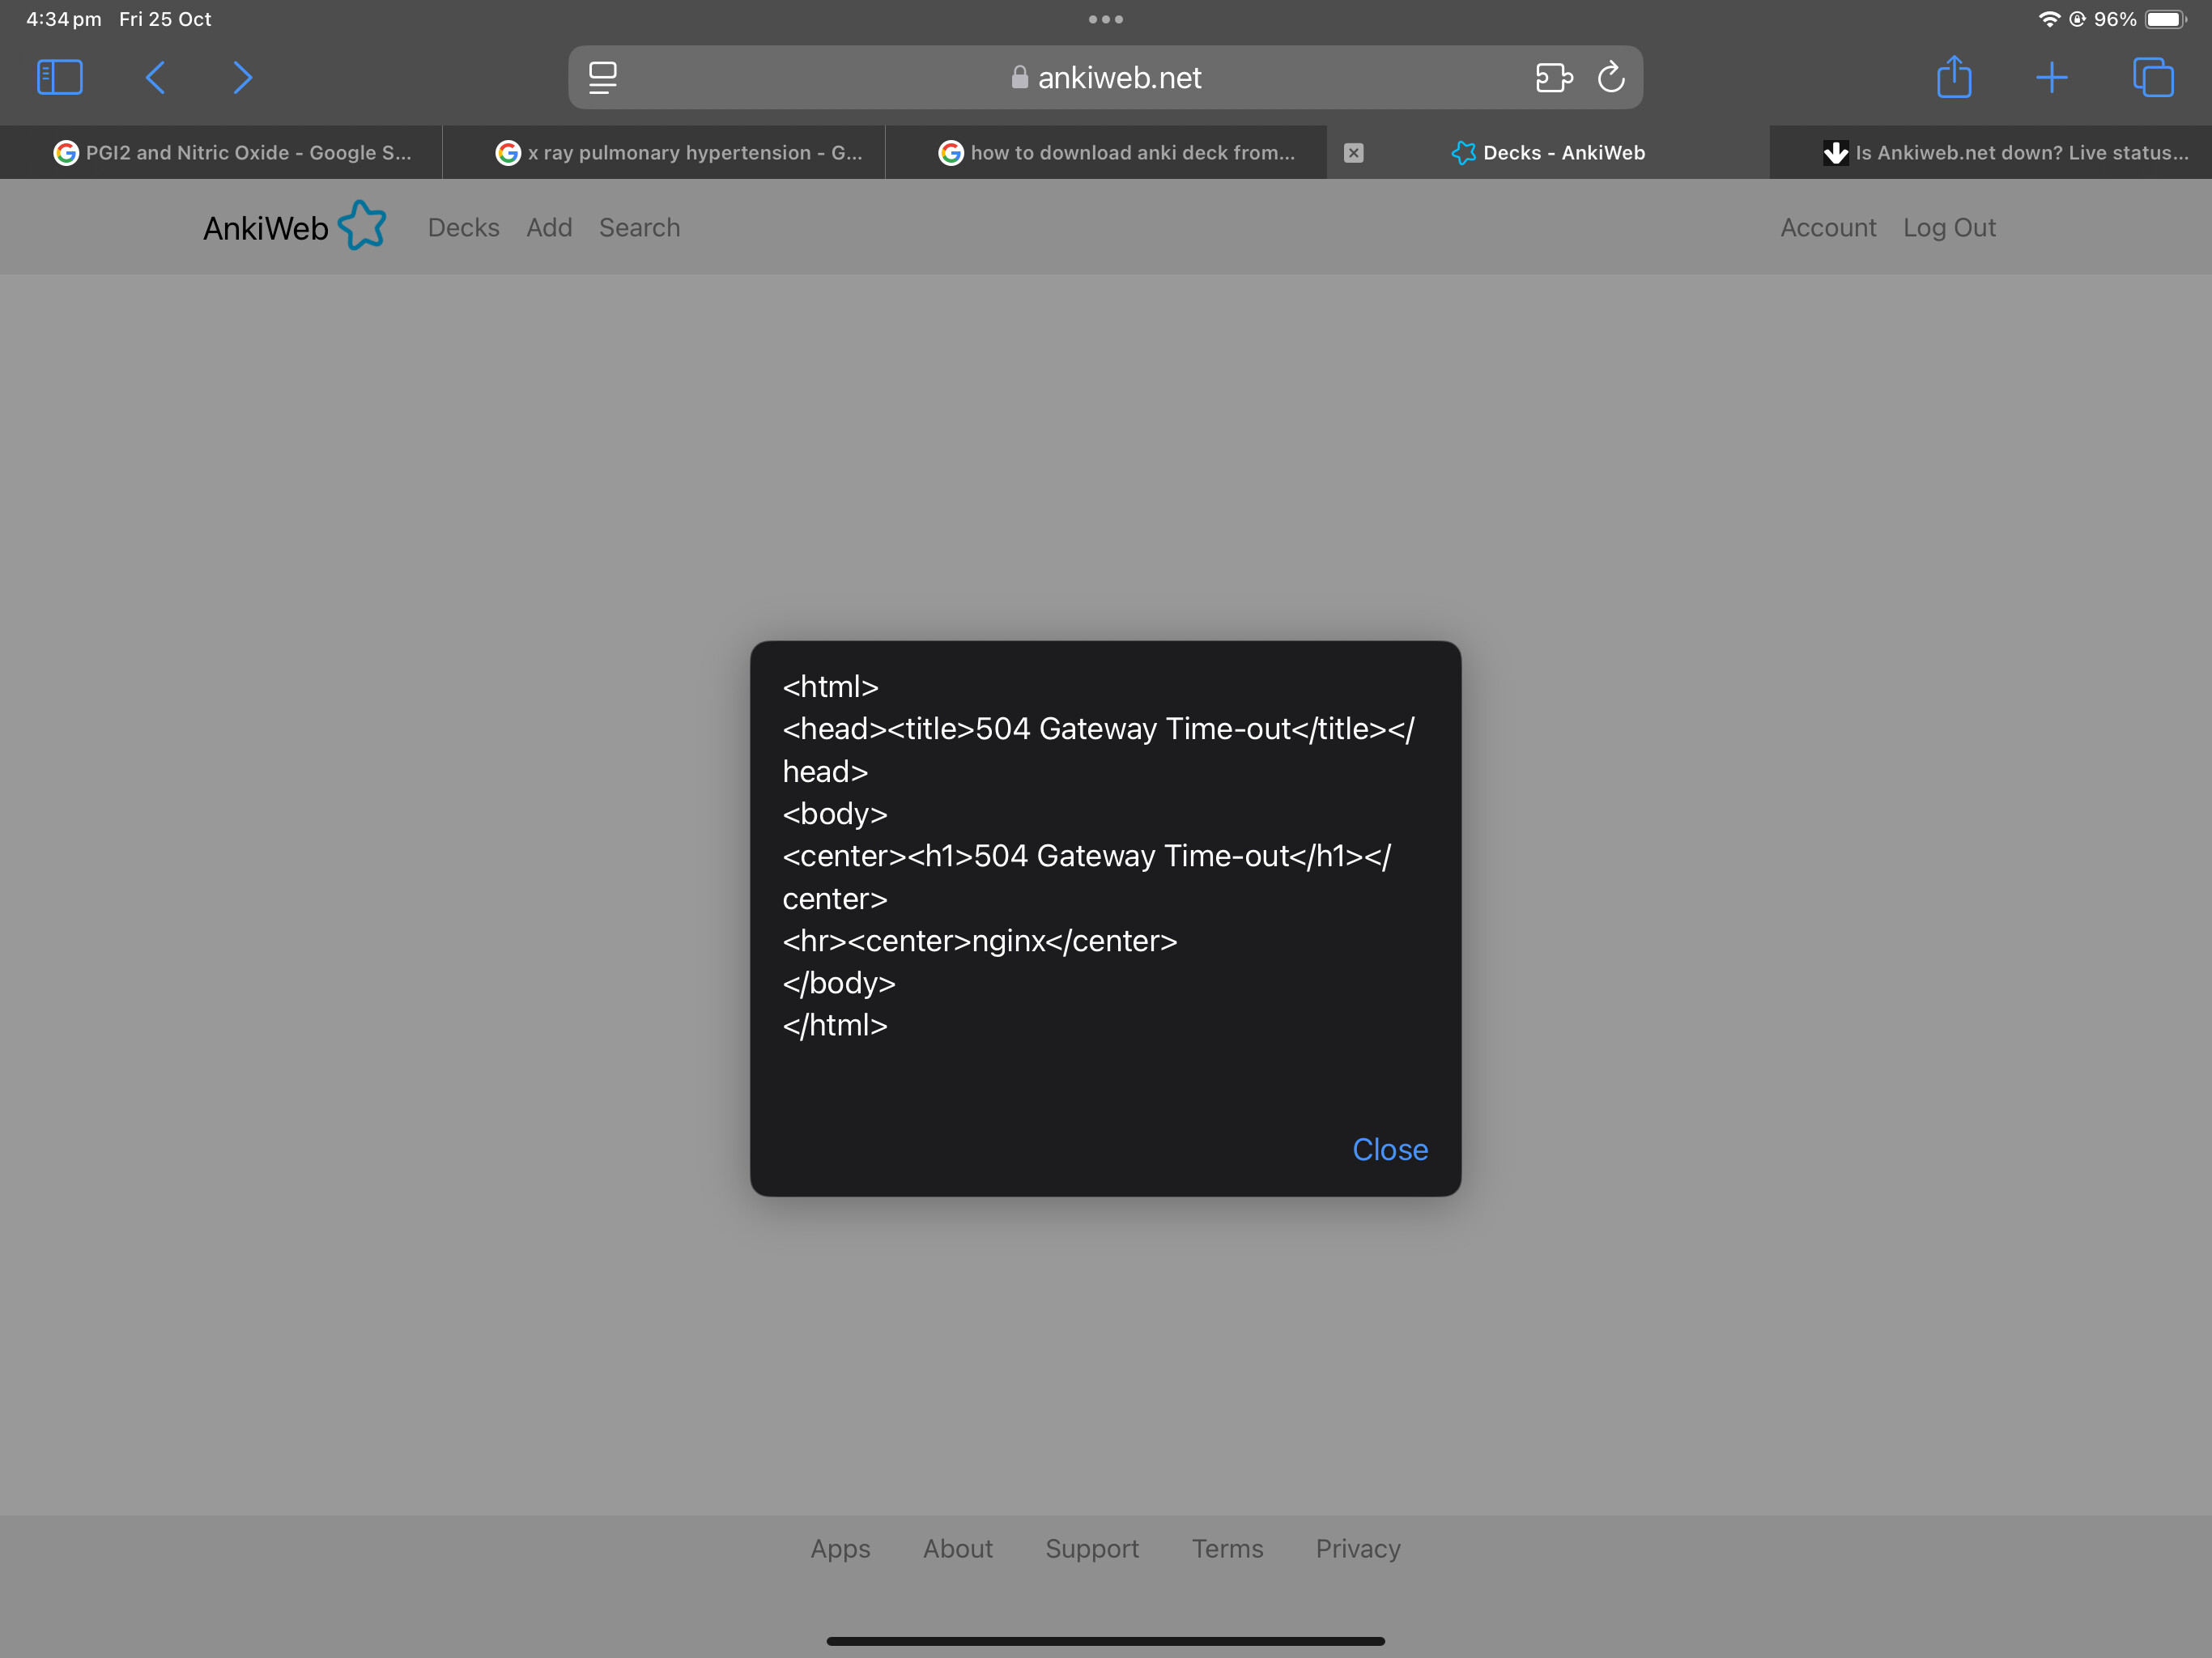Switch to x ray pulmonary hypertension tab
The image size is (2212, 1658).
(679, 153)
